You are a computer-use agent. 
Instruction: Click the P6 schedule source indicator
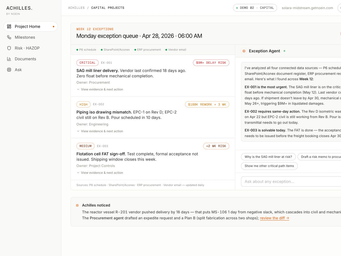(x=86, y=50)
